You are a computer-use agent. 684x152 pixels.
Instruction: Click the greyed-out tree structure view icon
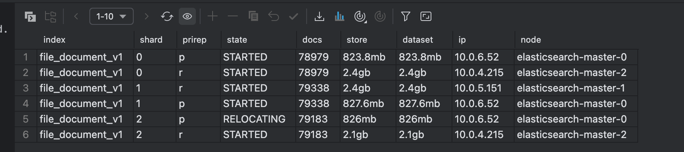51,16
